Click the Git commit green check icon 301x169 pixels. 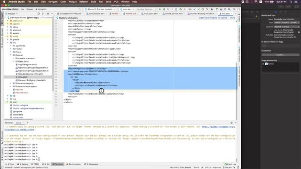(x=198, y=9)
